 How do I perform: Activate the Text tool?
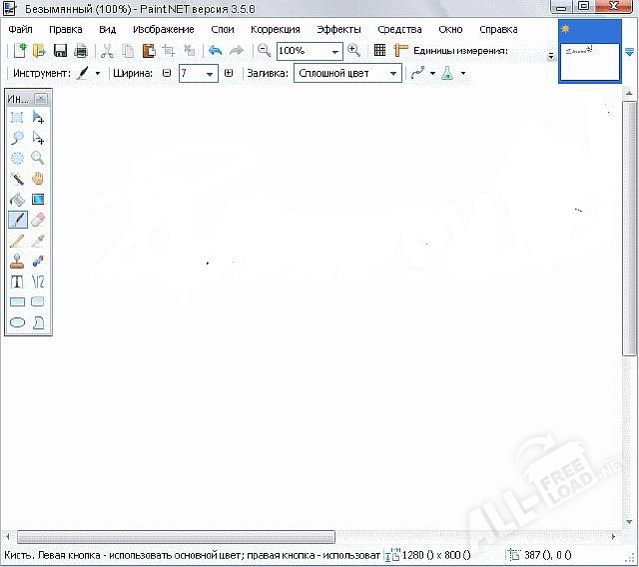click(x=17, y=282)
